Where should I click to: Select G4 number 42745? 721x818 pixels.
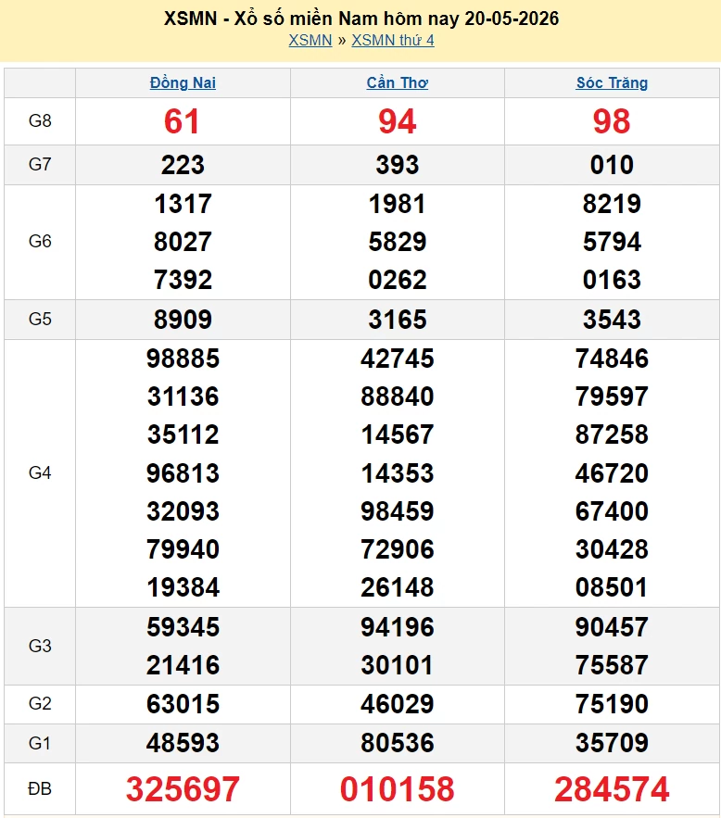(398, 359)
